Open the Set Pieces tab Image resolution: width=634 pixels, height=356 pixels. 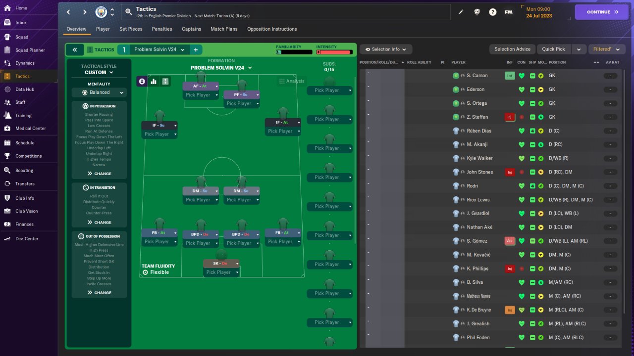tap(131, 29)
